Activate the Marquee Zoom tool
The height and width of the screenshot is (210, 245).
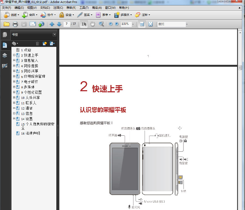click(101, 24)
